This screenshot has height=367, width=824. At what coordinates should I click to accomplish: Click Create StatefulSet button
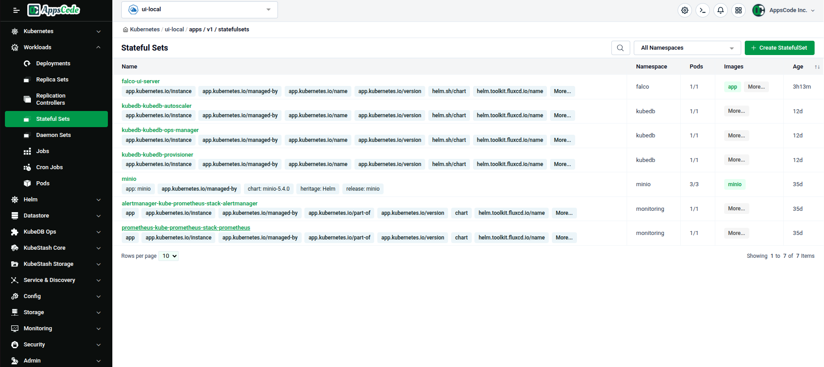[x=779, y=48]
